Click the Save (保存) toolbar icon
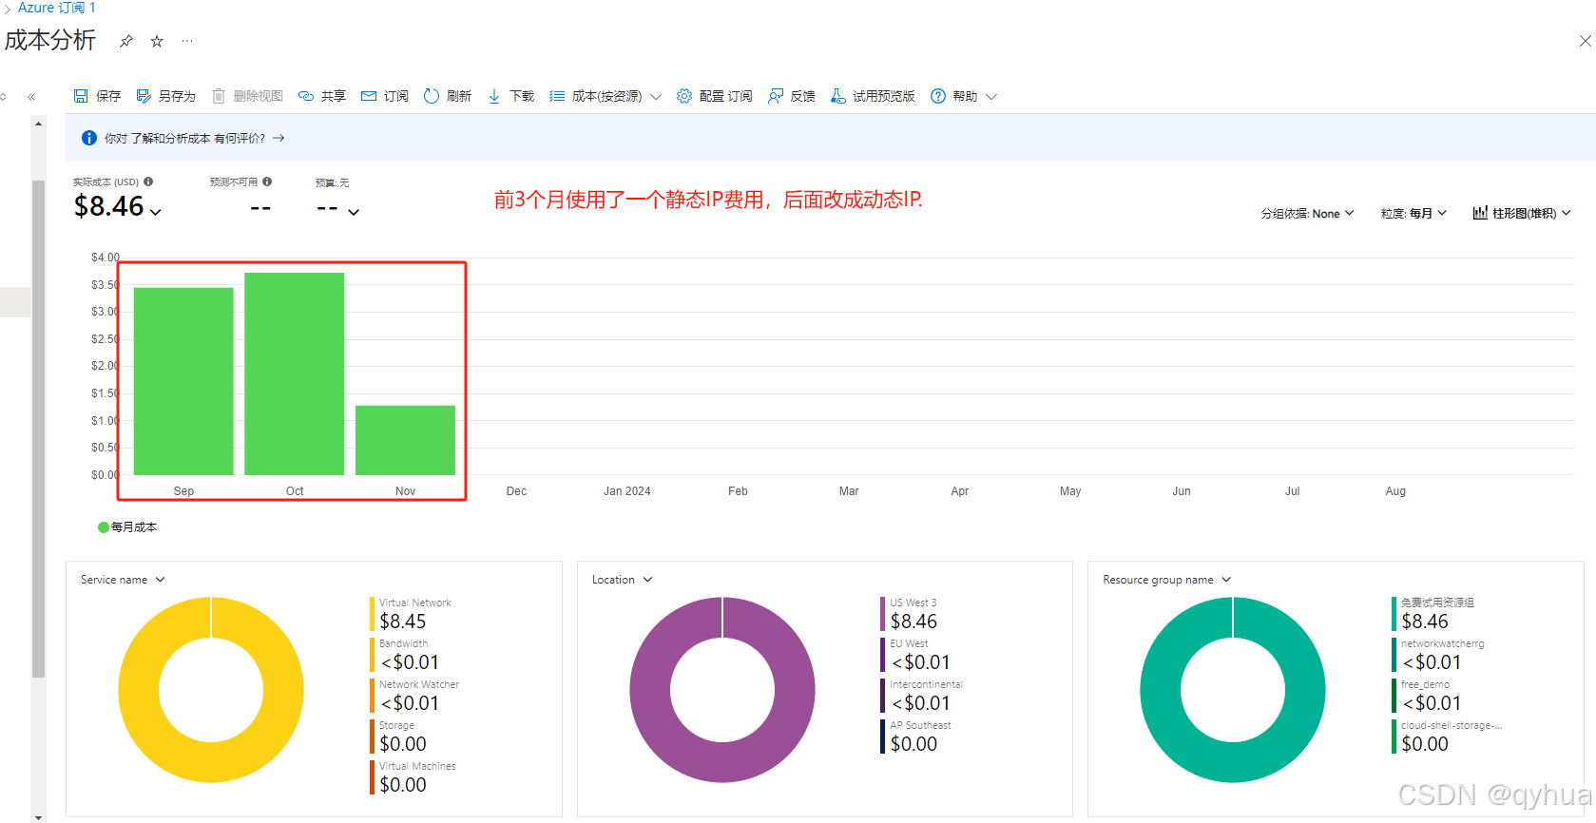Image resolution: width=1596 pixels, height=823 pixels. tap(81, 96)
